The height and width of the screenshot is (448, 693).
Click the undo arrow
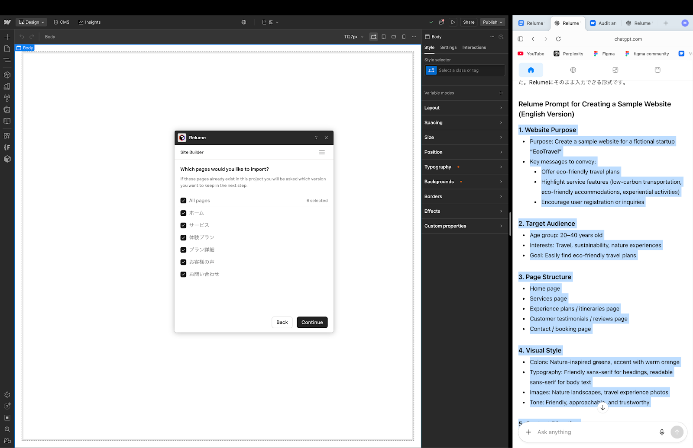click(x=22, y=37)
